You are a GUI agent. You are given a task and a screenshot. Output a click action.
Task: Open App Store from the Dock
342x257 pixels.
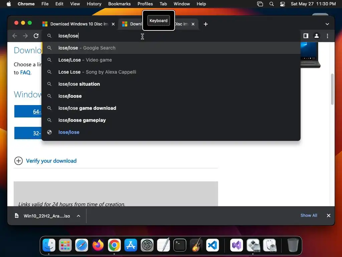point(131,245)
